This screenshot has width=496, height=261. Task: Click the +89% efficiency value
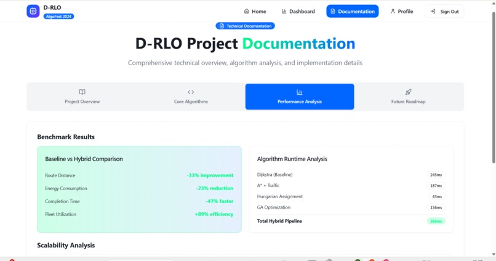(x=214, y=214)
